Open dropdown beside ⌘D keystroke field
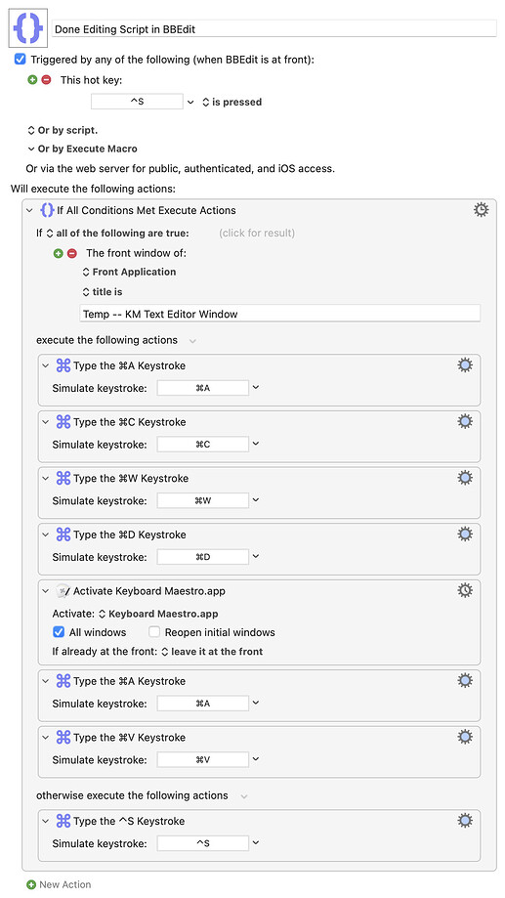This screenshot has width=505, height=898. (256, 557)
